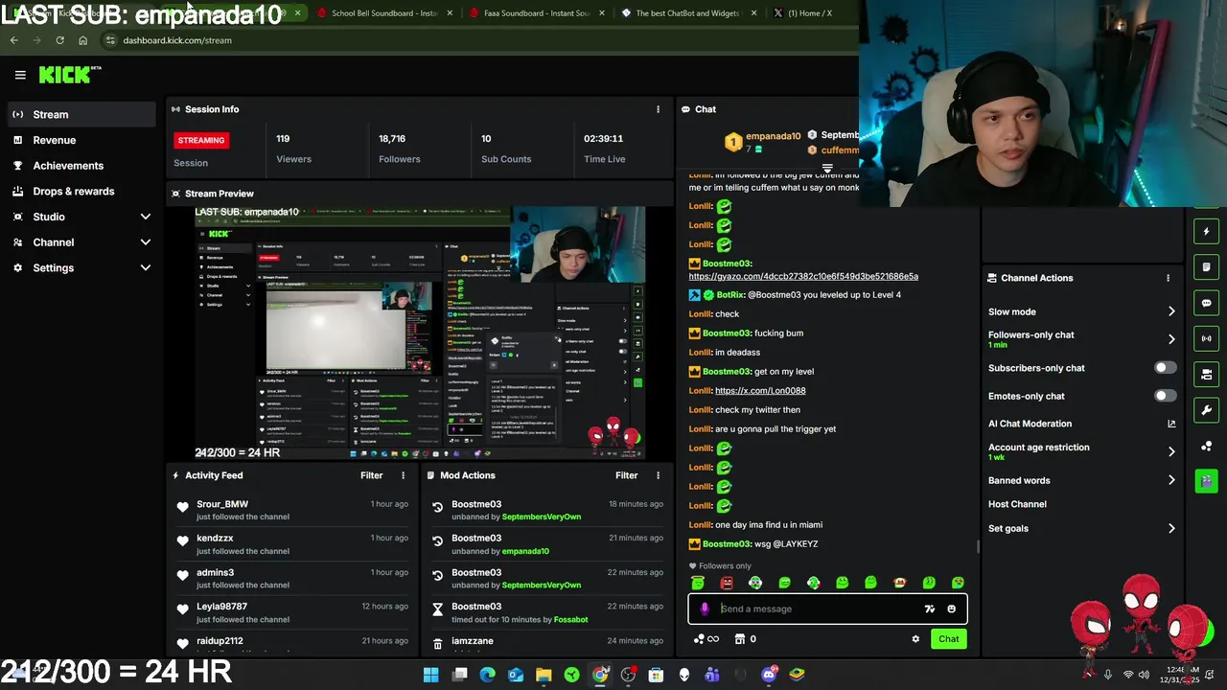Switch to The best ChatBot and Widgets tab
This screenshot has width=1227, height=690.
click(x=687, y=13)
